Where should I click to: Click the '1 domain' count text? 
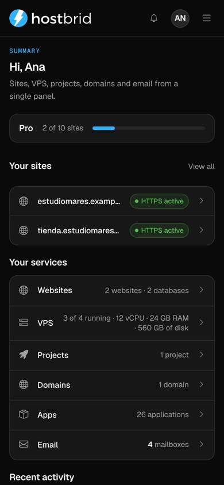(x=173, y=385)
